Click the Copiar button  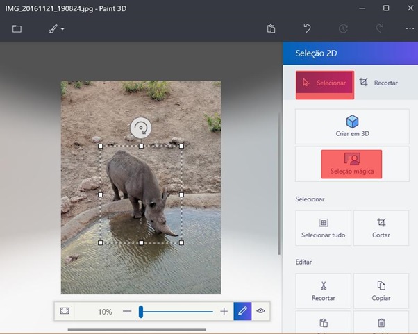click(381, 291)
